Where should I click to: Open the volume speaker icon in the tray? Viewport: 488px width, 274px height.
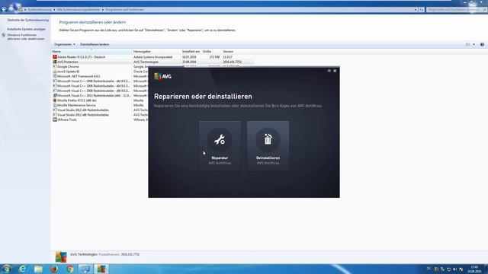point(454,269)
